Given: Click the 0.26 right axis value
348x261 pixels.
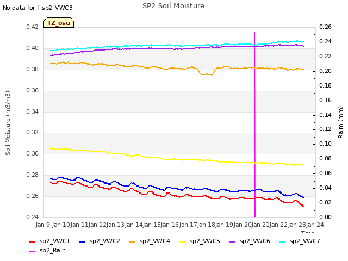Looking at the screenshot, I should (x=325, y=27).
